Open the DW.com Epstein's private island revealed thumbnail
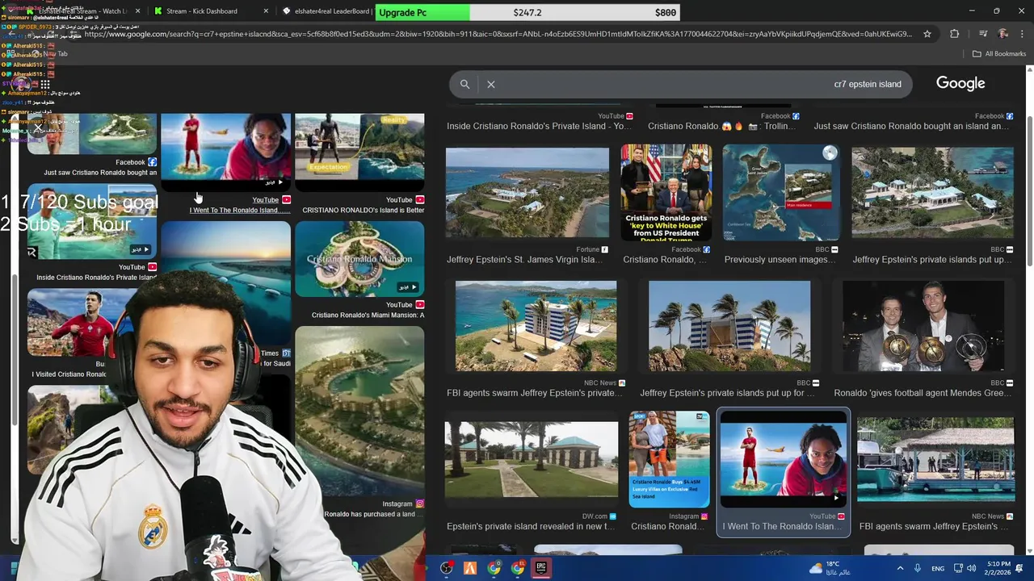The height and width of the screenshot is (581, 1034). (531, 459)
